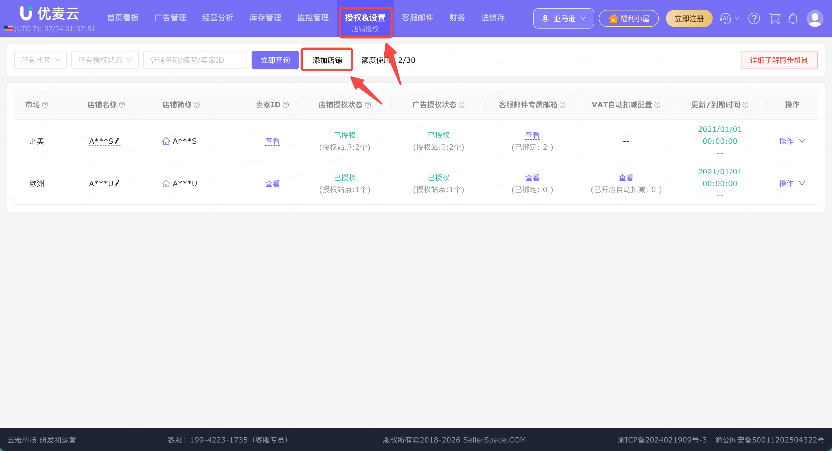View VAT 查看 link for 欧洲 row
The height and width of the screenshot is (451, 832).
tap(626, 178)
